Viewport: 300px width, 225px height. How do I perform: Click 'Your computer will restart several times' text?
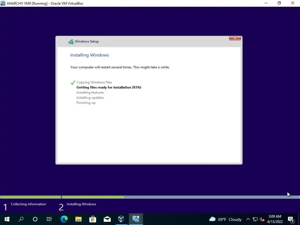[x=120, y=67]
